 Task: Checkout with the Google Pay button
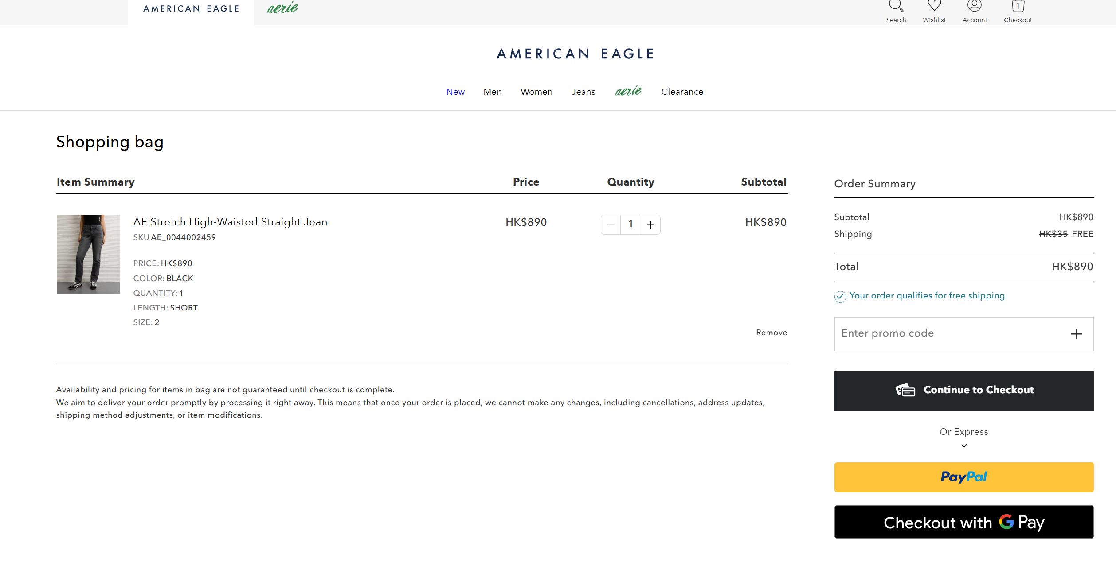pyautogui.click(x=963, y=522)
